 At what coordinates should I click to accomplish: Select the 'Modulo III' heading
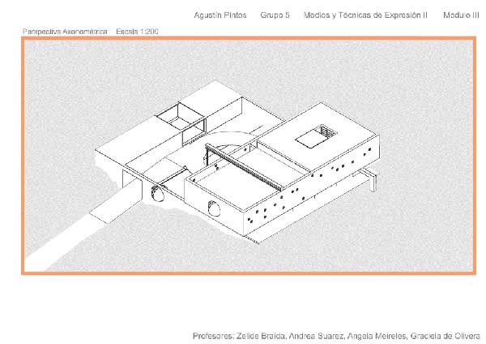(461, 15)
